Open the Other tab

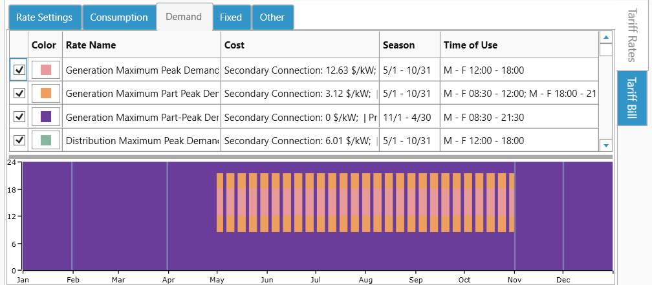tap(272, 17)
